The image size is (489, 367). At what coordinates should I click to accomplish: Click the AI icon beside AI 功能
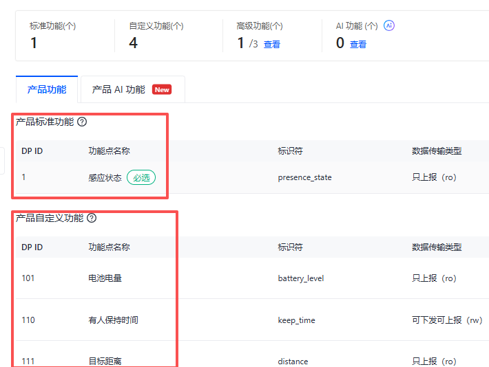click(389, 25)
